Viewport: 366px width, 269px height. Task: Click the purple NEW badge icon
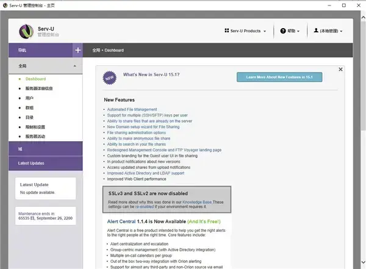click(x=109, y=77)
